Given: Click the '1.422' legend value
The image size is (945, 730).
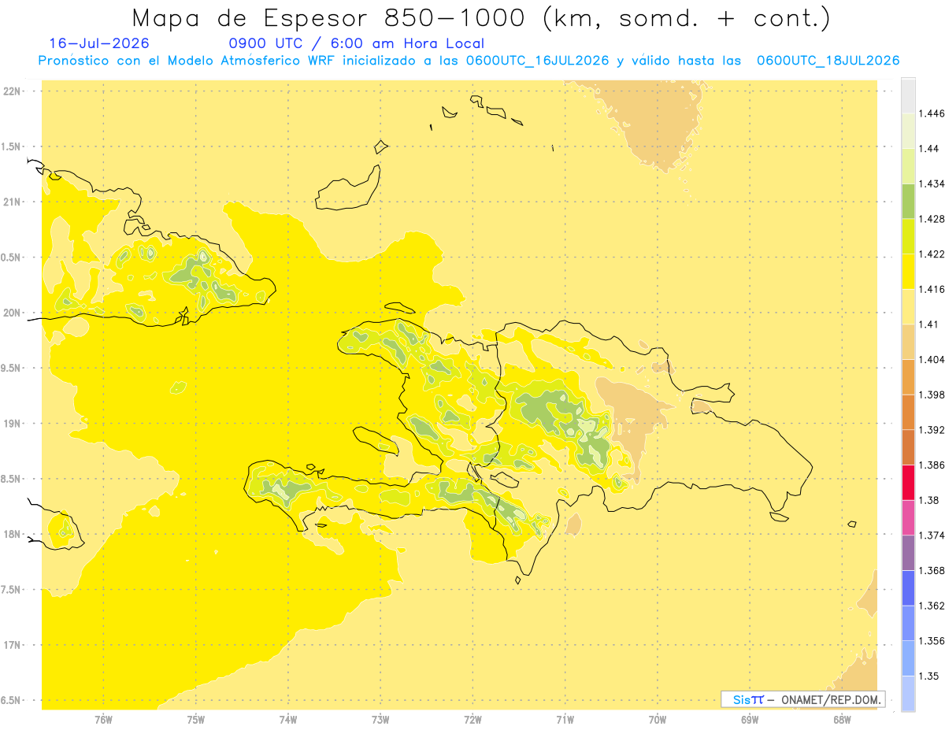Looking at the screenshot, I should [932, 254].
